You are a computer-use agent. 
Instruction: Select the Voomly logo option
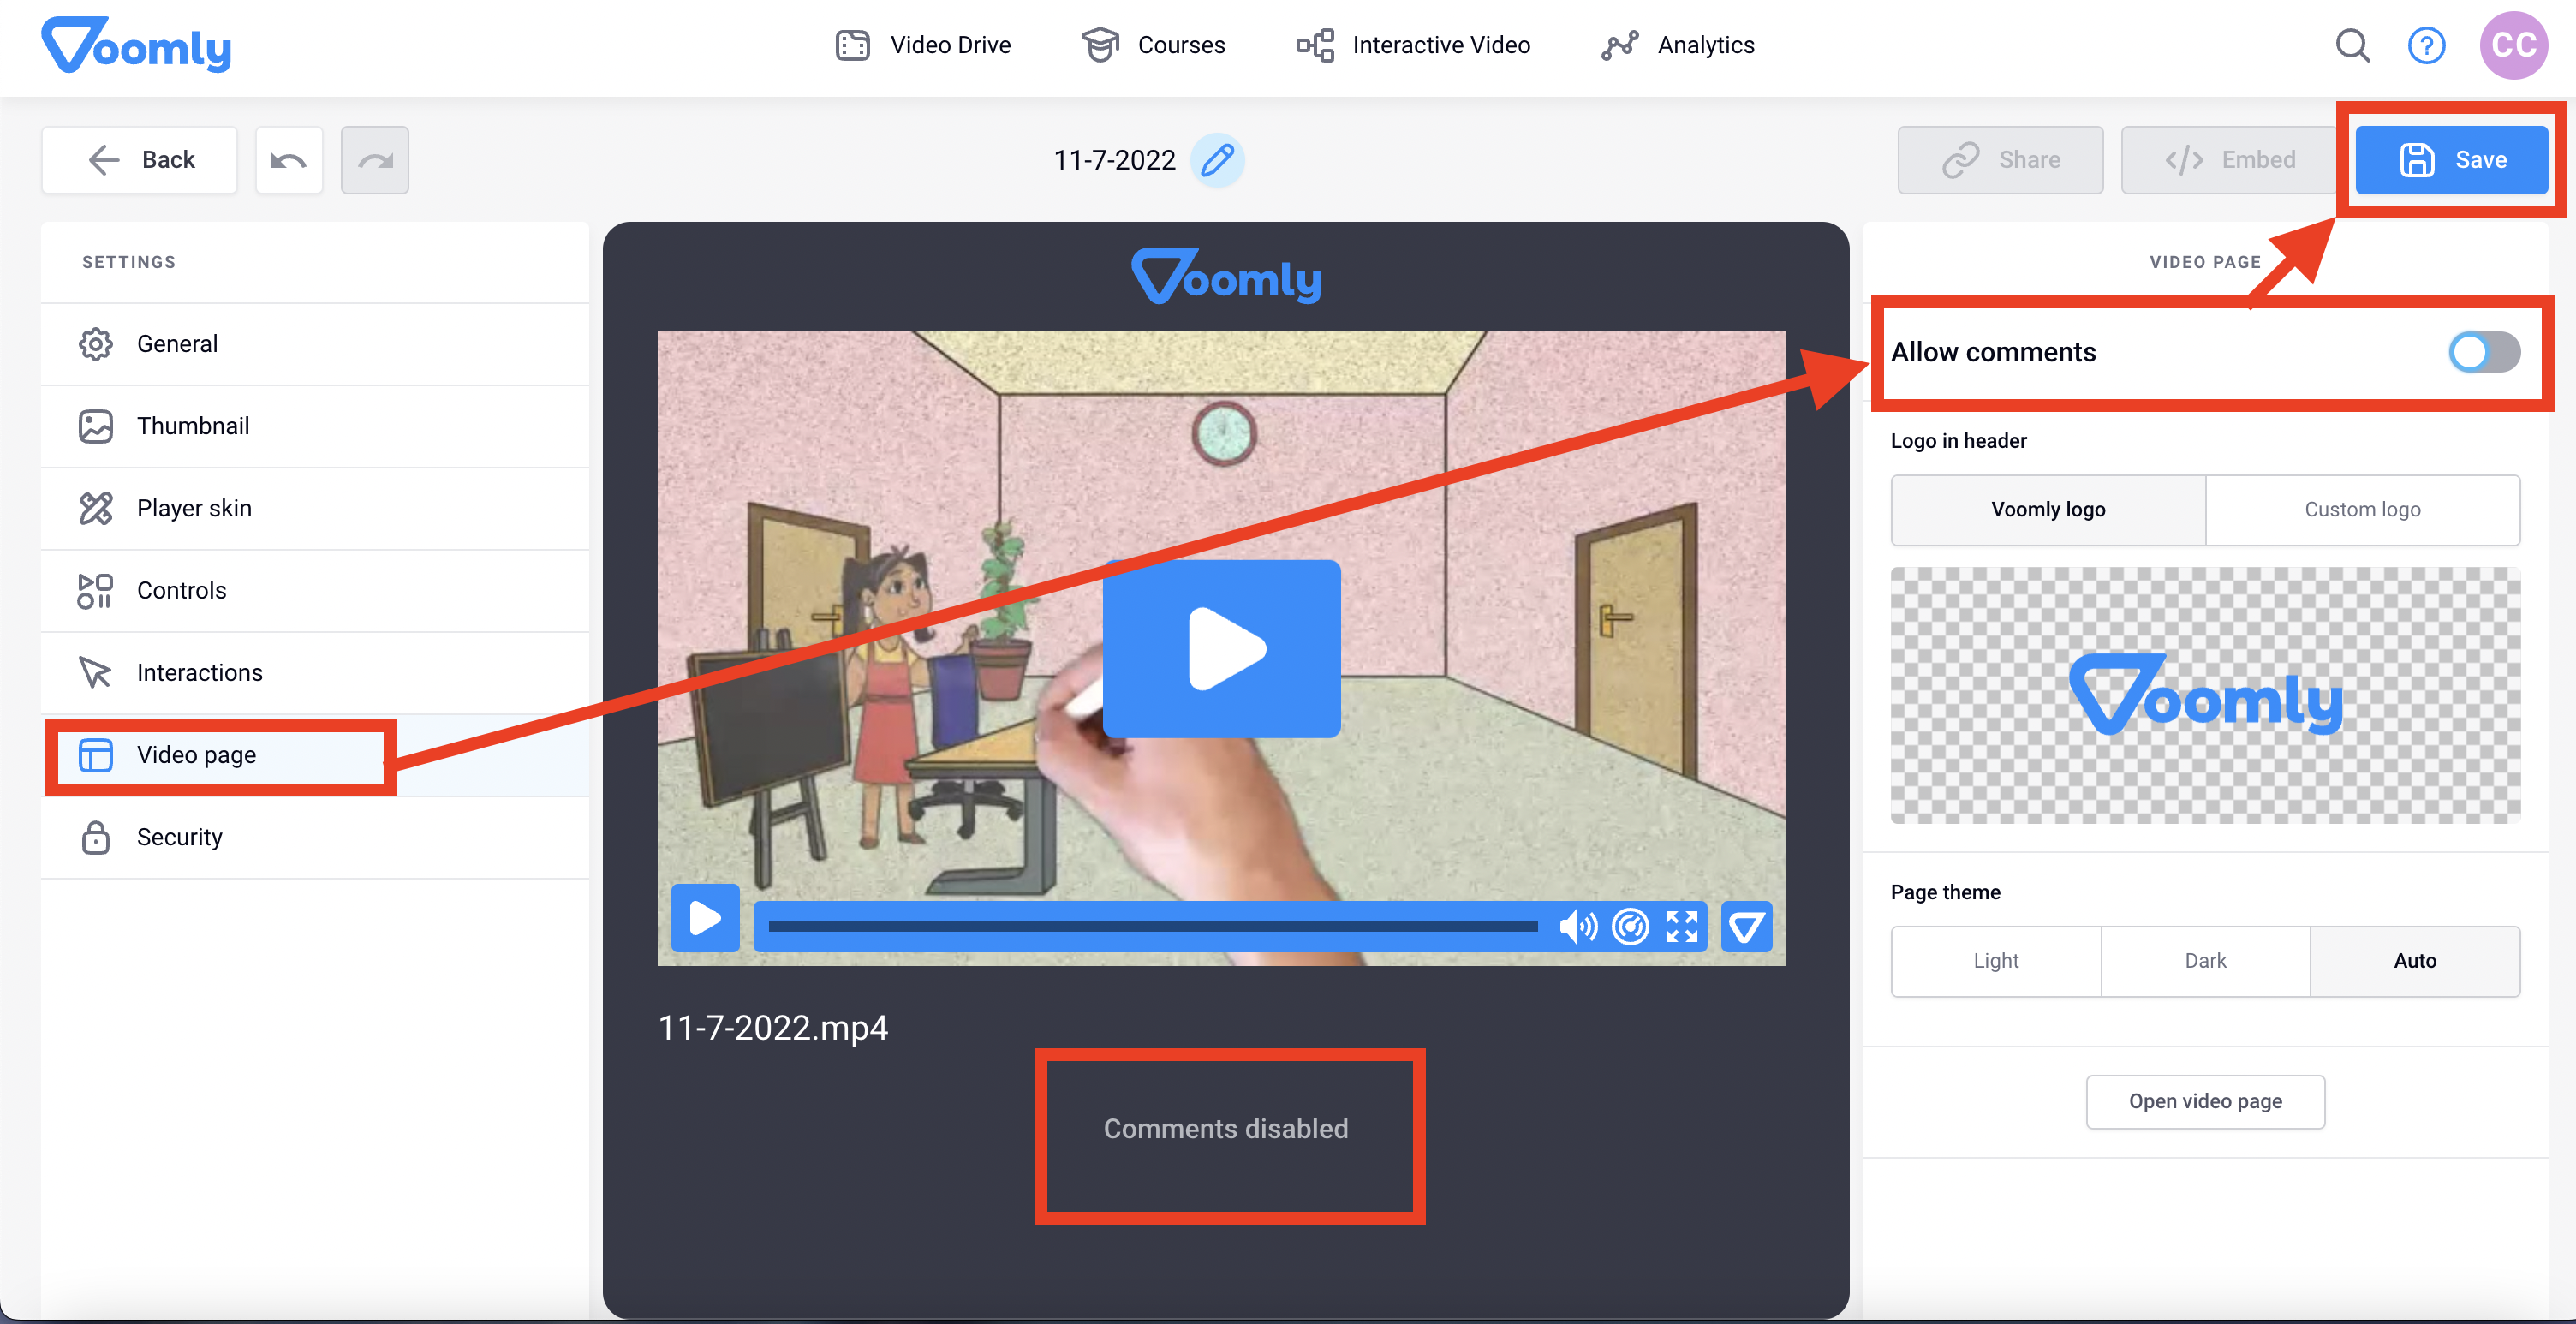[2048, 507]
